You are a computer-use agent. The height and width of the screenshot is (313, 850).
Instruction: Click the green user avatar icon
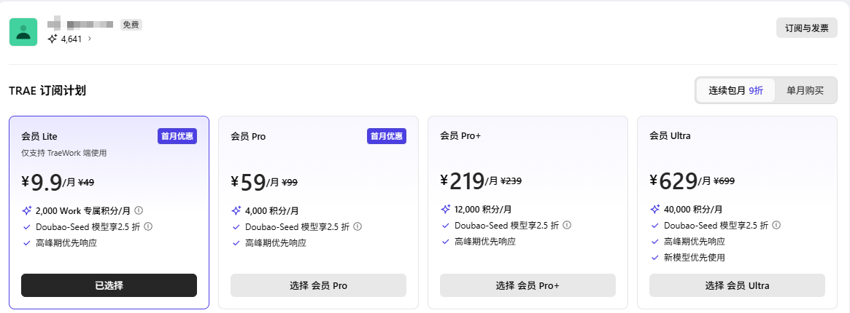pyautogui.click(x=23, y=32)
